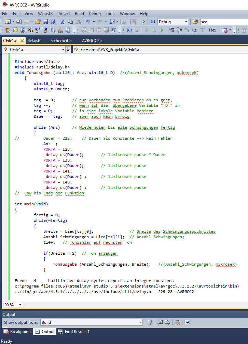Close the CFile1.c document tab
This screenshot has width=248, height=344.
22,41
